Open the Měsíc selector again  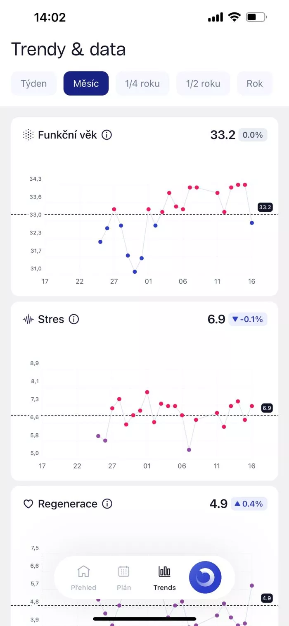tap(86, 83)
